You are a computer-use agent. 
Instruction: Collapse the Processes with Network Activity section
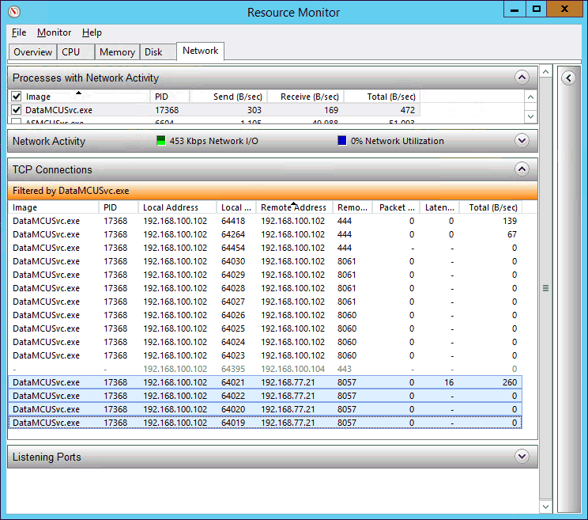[x=522, y=78]
